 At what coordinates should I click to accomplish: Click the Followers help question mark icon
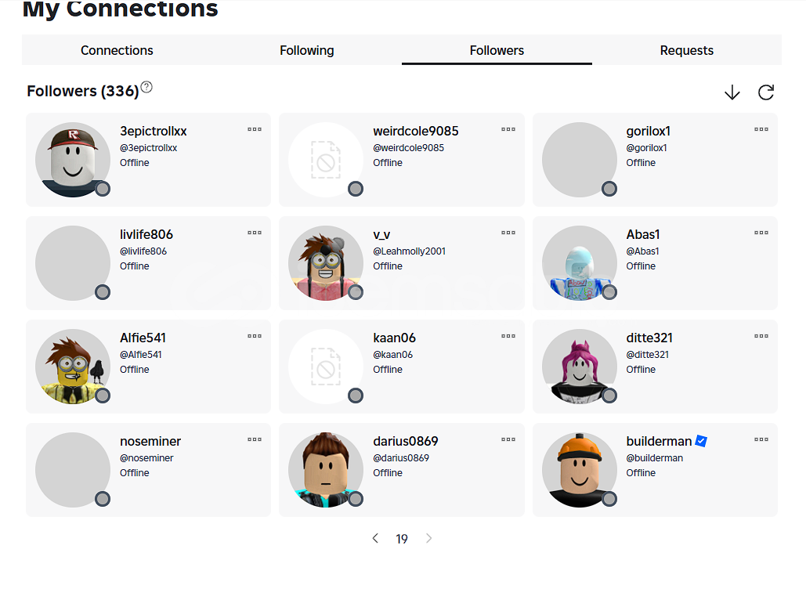(x=146, y=87)
